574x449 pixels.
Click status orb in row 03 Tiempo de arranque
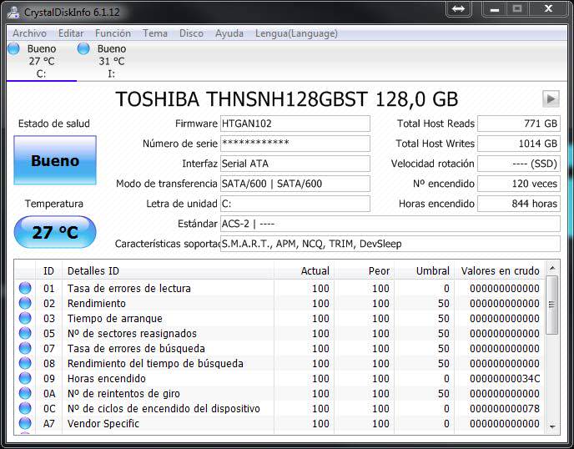(x=25, y=318)
